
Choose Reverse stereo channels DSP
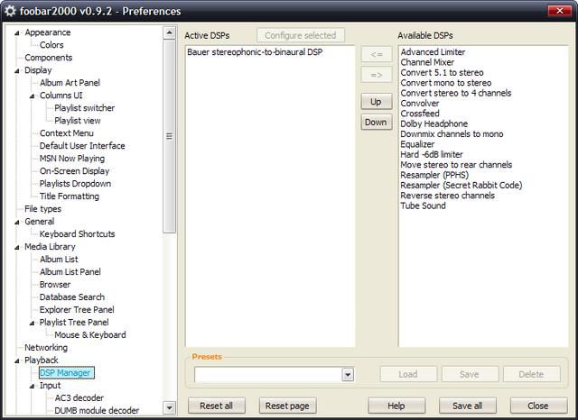click(448, 196)
